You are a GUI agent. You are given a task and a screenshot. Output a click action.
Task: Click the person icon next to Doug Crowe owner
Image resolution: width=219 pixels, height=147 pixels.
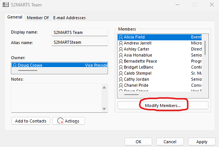click(x=15, y=65)
